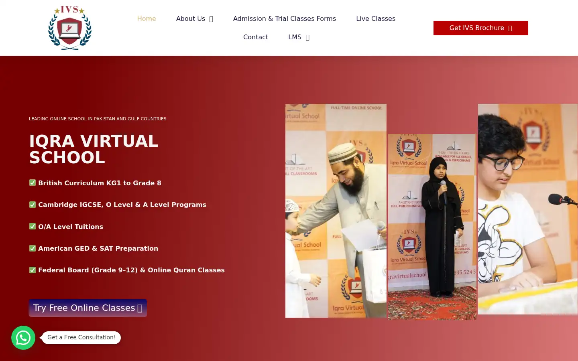Click the IQRA VIRTUAL SCHOOL heading
Viewport: 578px width, 361px height.
pyautogui.click(x=94, y=149)
